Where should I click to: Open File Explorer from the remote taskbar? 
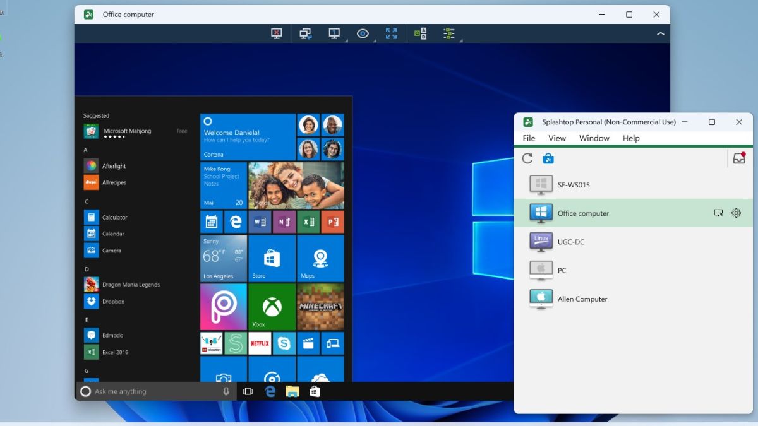click(292, 391)
